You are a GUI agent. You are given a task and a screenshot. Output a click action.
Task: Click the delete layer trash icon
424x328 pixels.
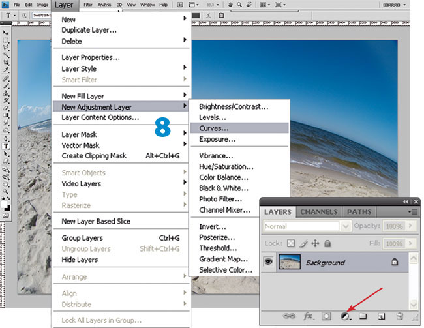pos(400,316)
